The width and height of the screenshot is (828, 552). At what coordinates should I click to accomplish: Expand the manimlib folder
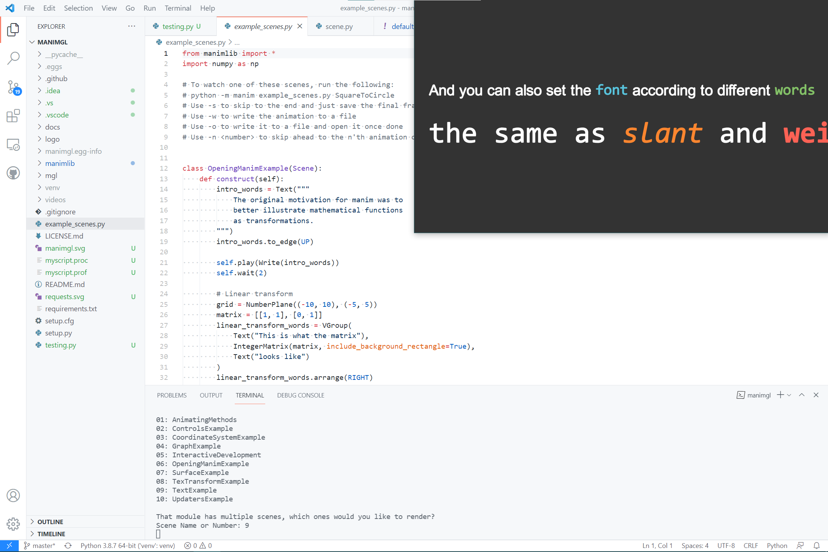[60, 163]
